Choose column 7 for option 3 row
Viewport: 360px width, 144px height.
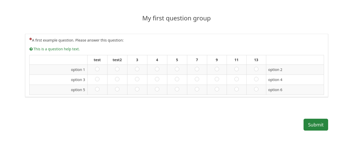coord(197,79)
